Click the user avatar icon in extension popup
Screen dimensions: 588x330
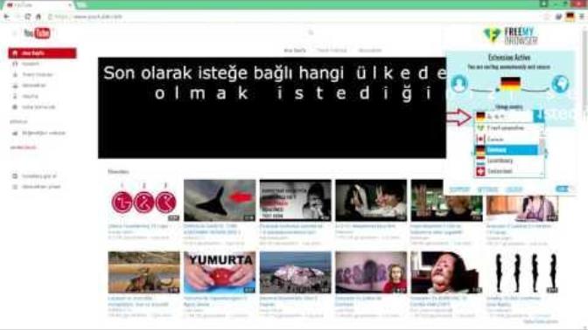(x=459, y=84)
